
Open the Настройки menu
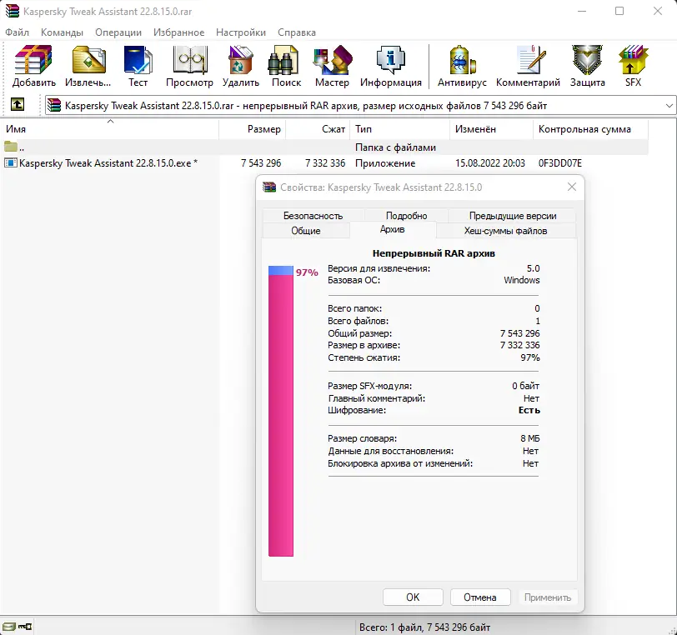click(x=241, y=32)
